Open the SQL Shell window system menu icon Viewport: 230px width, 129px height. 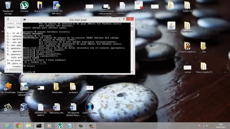pyautogui.click(x=24, y=20)
